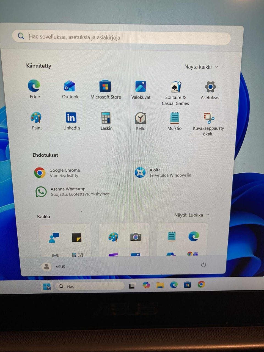The width and height of the screenshot is (264, 352).
Task: Launch Google Chrome from the taskbar
Action: (x=201, y=284)
